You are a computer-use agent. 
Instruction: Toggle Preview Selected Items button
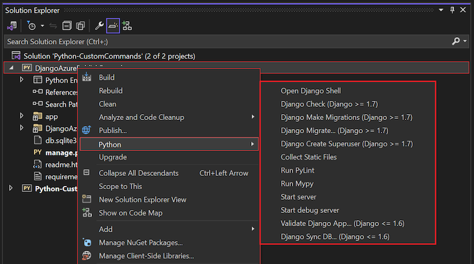113,26
